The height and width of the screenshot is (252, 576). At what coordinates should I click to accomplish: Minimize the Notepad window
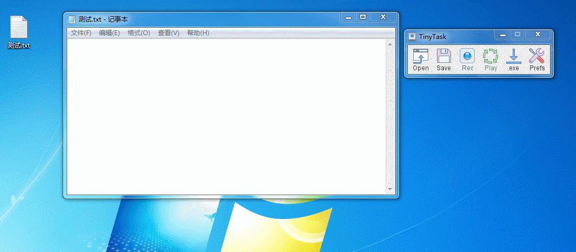(x=348, y=17)
